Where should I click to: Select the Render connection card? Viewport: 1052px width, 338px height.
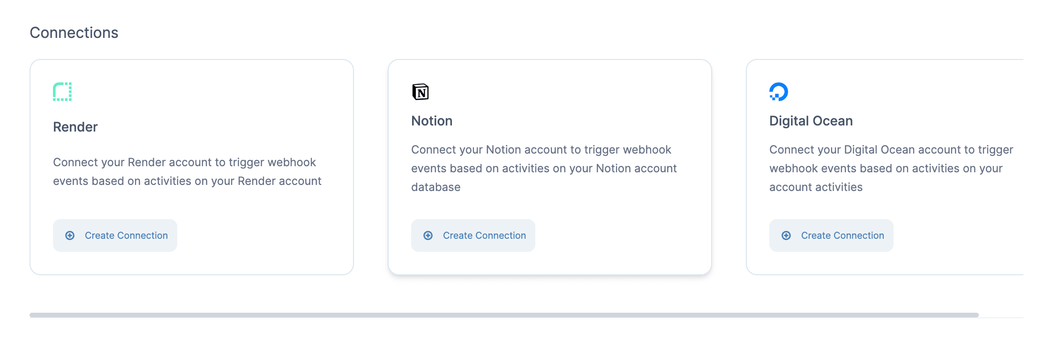[x=192, y=166]
